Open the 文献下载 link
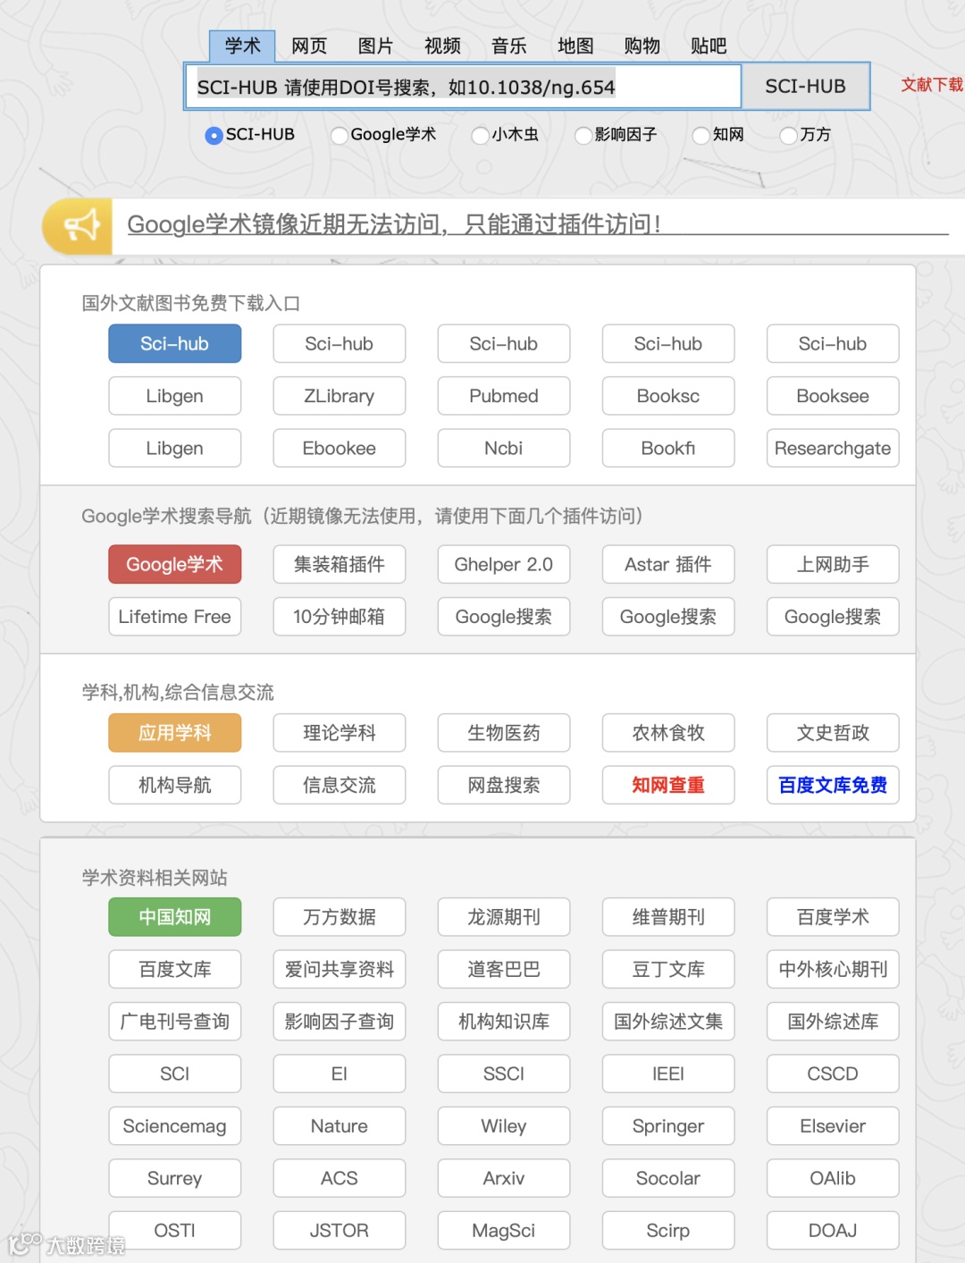The image size is (965, 1263). click(932, 85)
